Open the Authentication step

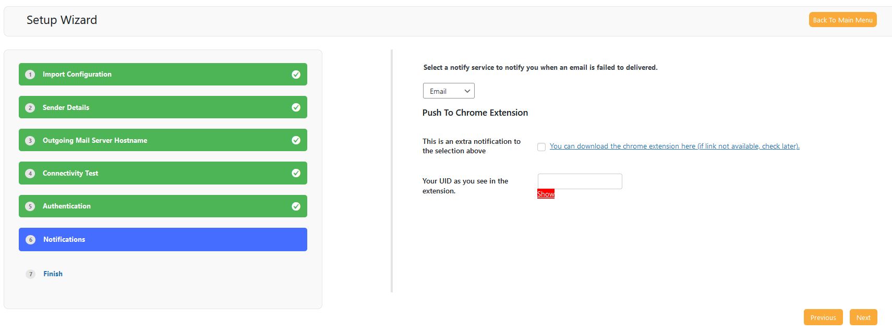163,206
